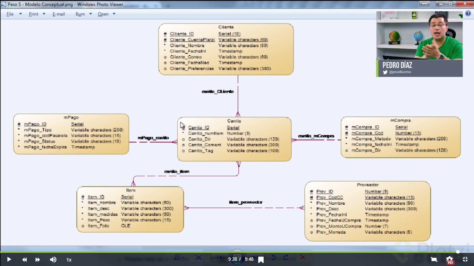Screen dimensions: 474x266
Task: Add a bookmark at current time
Action: 261,259
